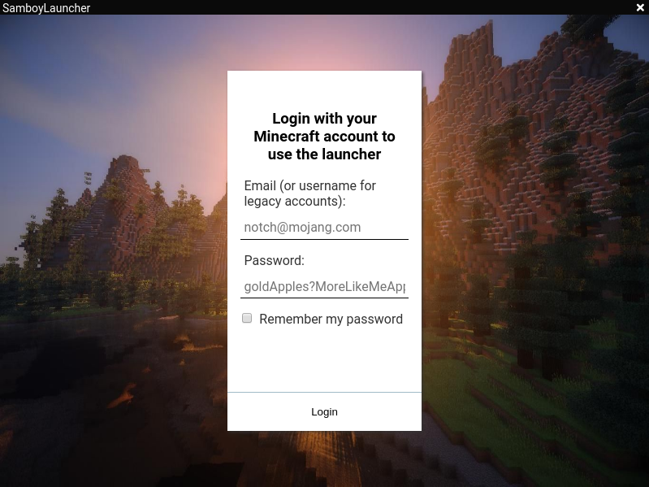Image resolution: width=649 pixels, height=487 pixels.
Task: Click the SamboyLauncher title text
Action: [46, 8]
